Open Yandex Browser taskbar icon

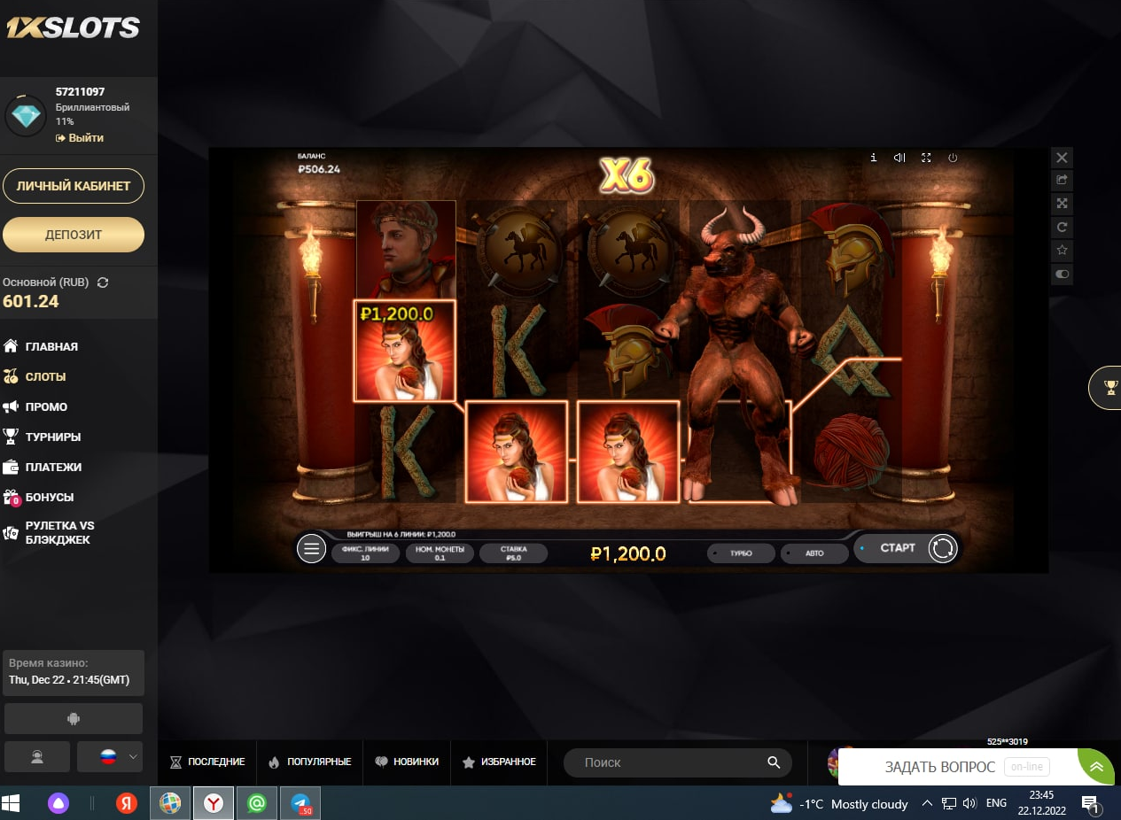pos(214,803)
